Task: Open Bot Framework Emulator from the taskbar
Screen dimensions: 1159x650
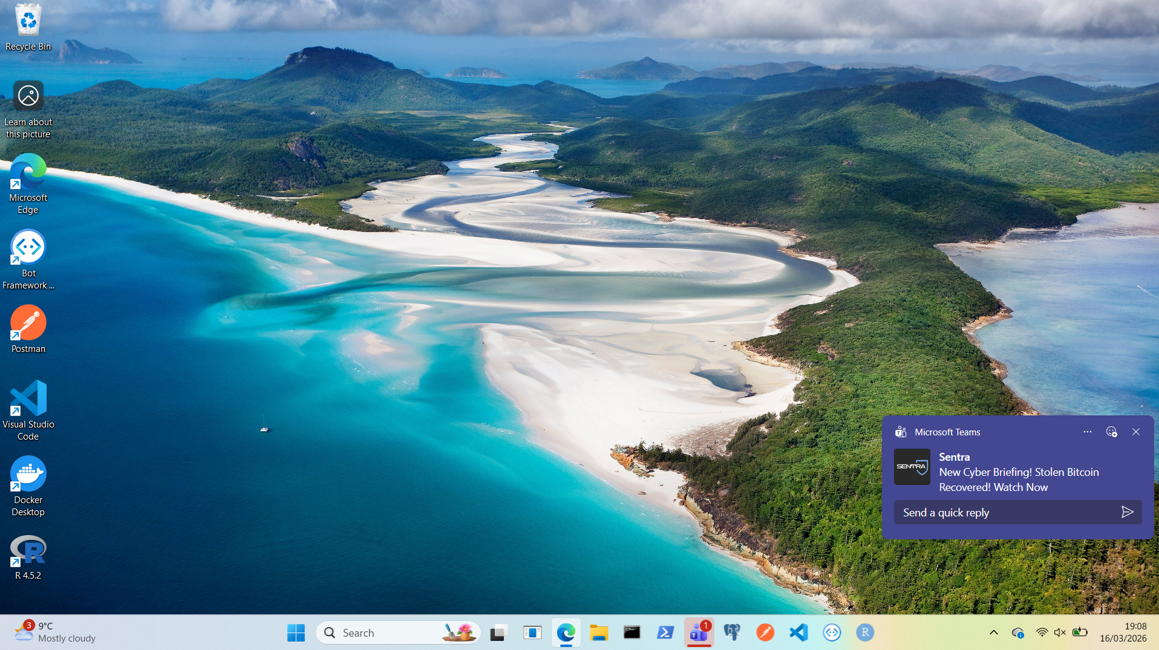Action: tap(832, 632)
